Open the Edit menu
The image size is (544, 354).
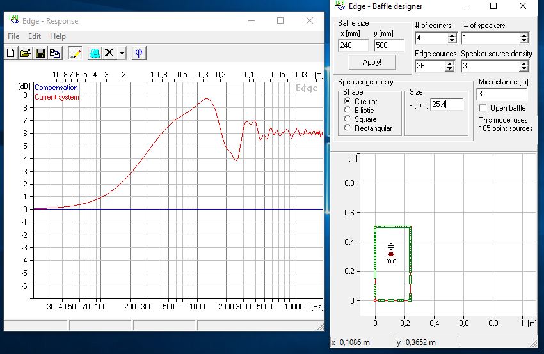(x=35, y=36)
